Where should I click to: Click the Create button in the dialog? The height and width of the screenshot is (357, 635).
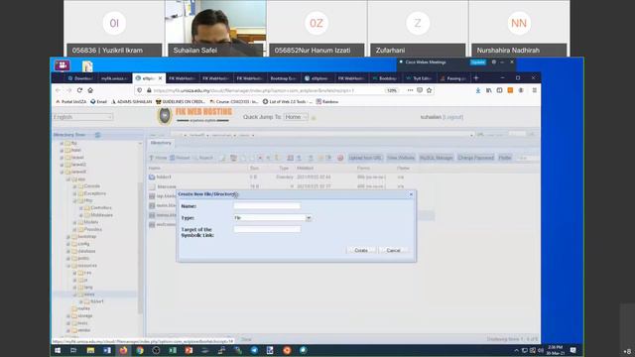pos(361,250)
